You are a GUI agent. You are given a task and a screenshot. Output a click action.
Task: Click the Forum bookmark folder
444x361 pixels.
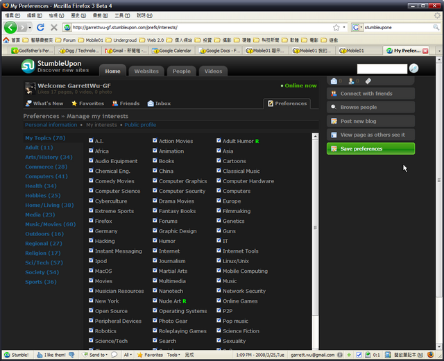pos(66,40)
